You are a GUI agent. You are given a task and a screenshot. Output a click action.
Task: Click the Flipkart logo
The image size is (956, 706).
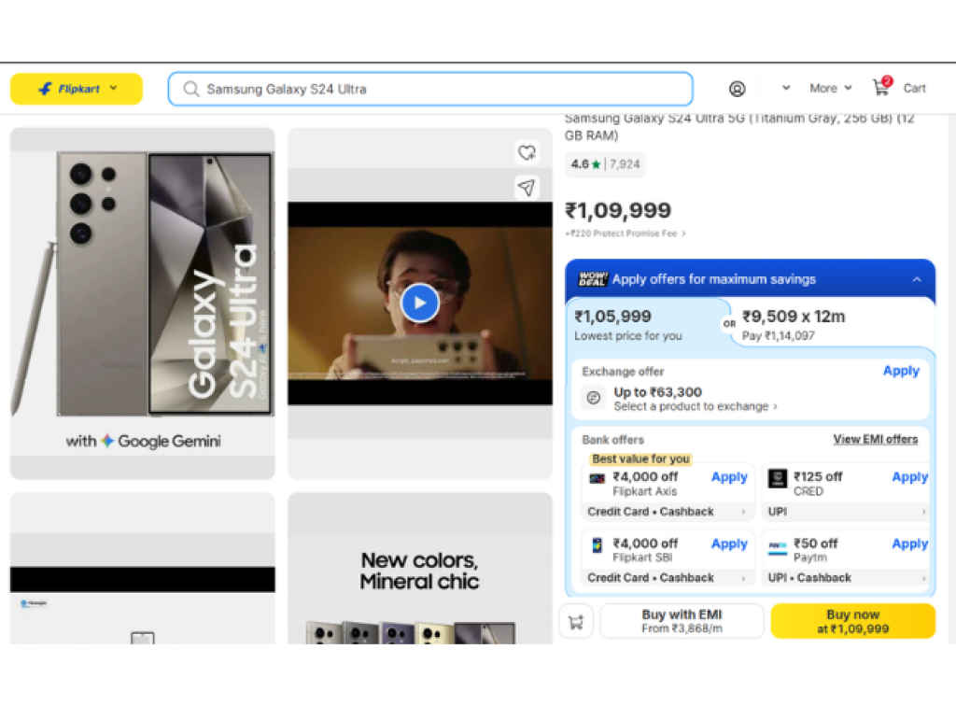(75, 88)
